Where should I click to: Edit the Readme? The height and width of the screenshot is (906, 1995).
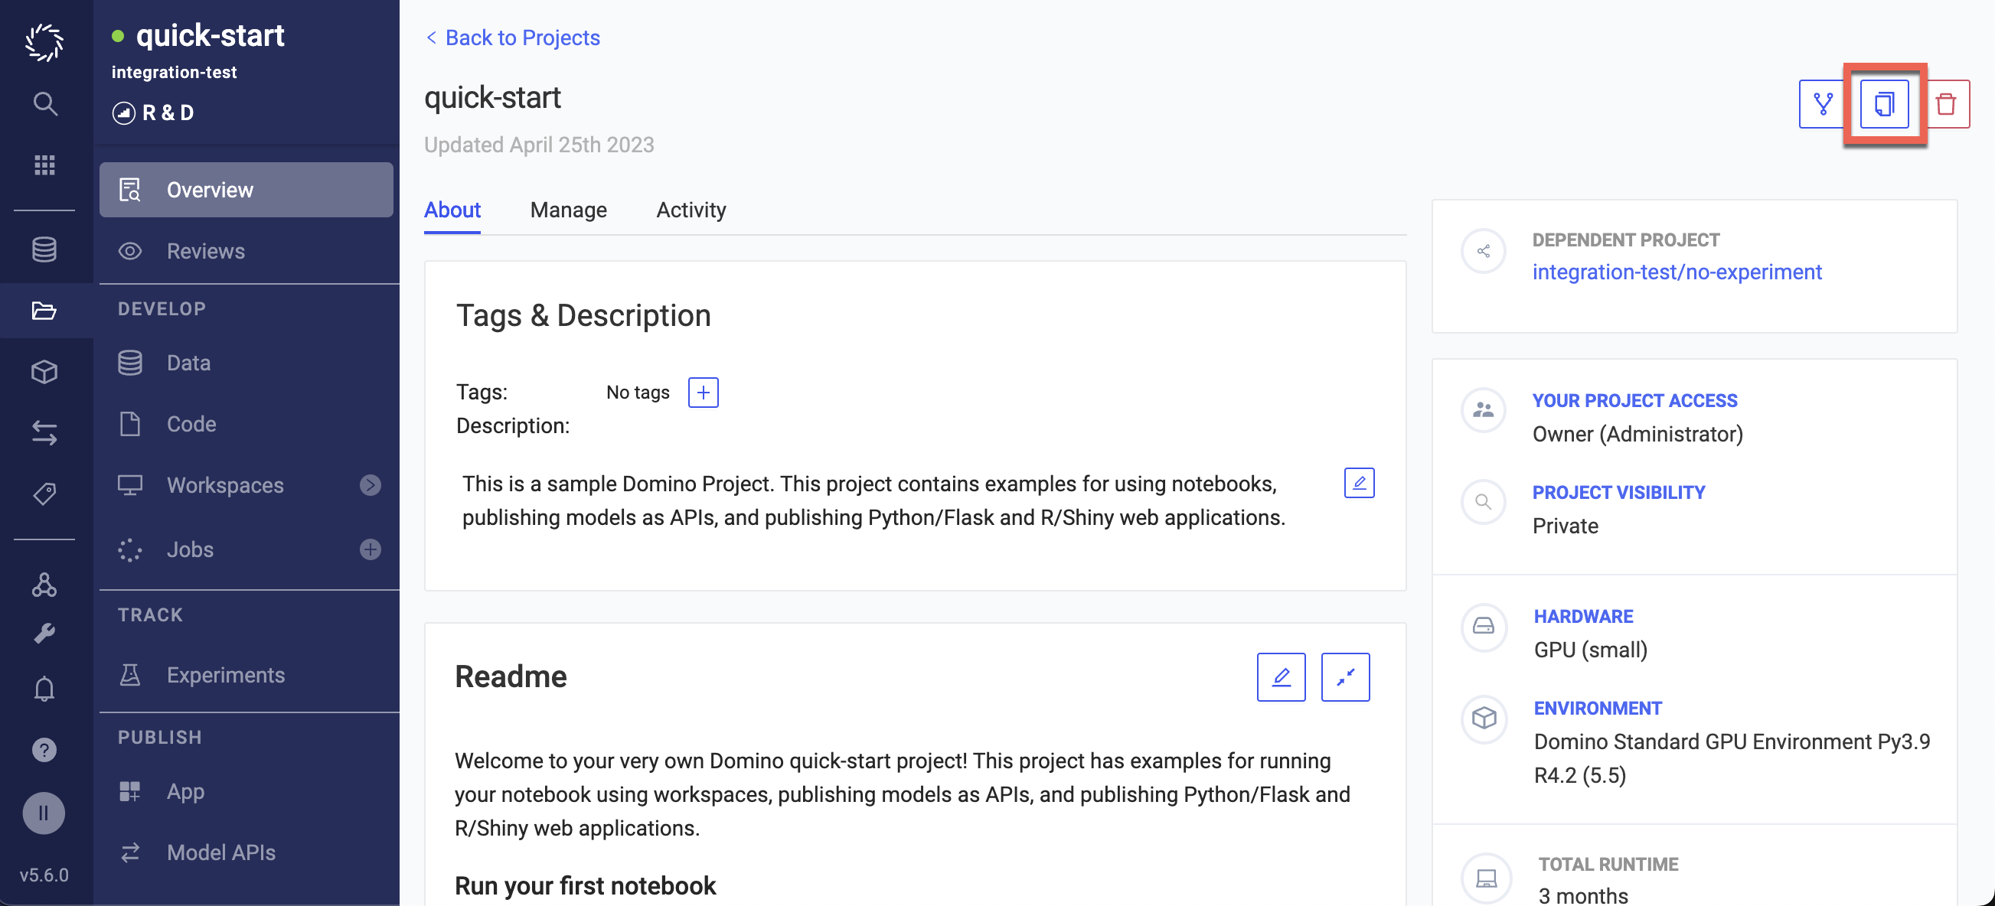click(x=1281, y=677)
